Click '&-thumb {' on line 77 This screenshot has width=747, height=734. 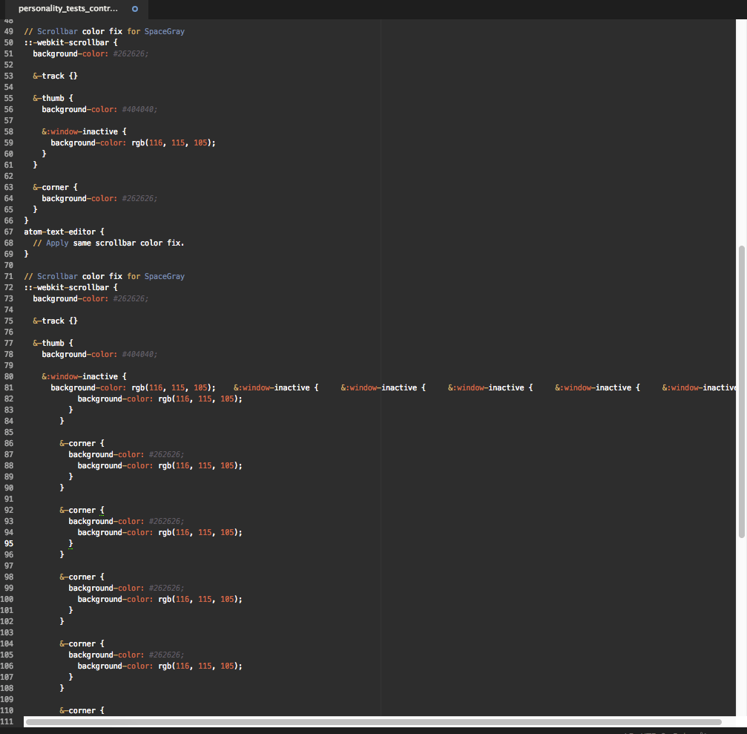(53, 343)
